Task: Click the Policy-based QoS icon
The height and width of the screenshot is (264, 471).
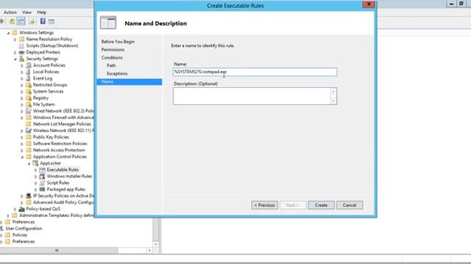Action: (21, 209)
